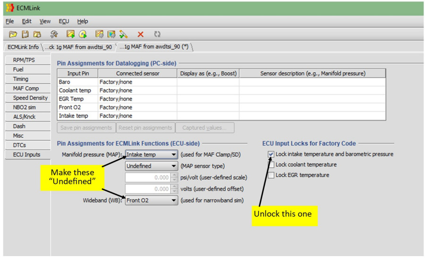Click the ECMLink application logo icon

pos(10,8)
